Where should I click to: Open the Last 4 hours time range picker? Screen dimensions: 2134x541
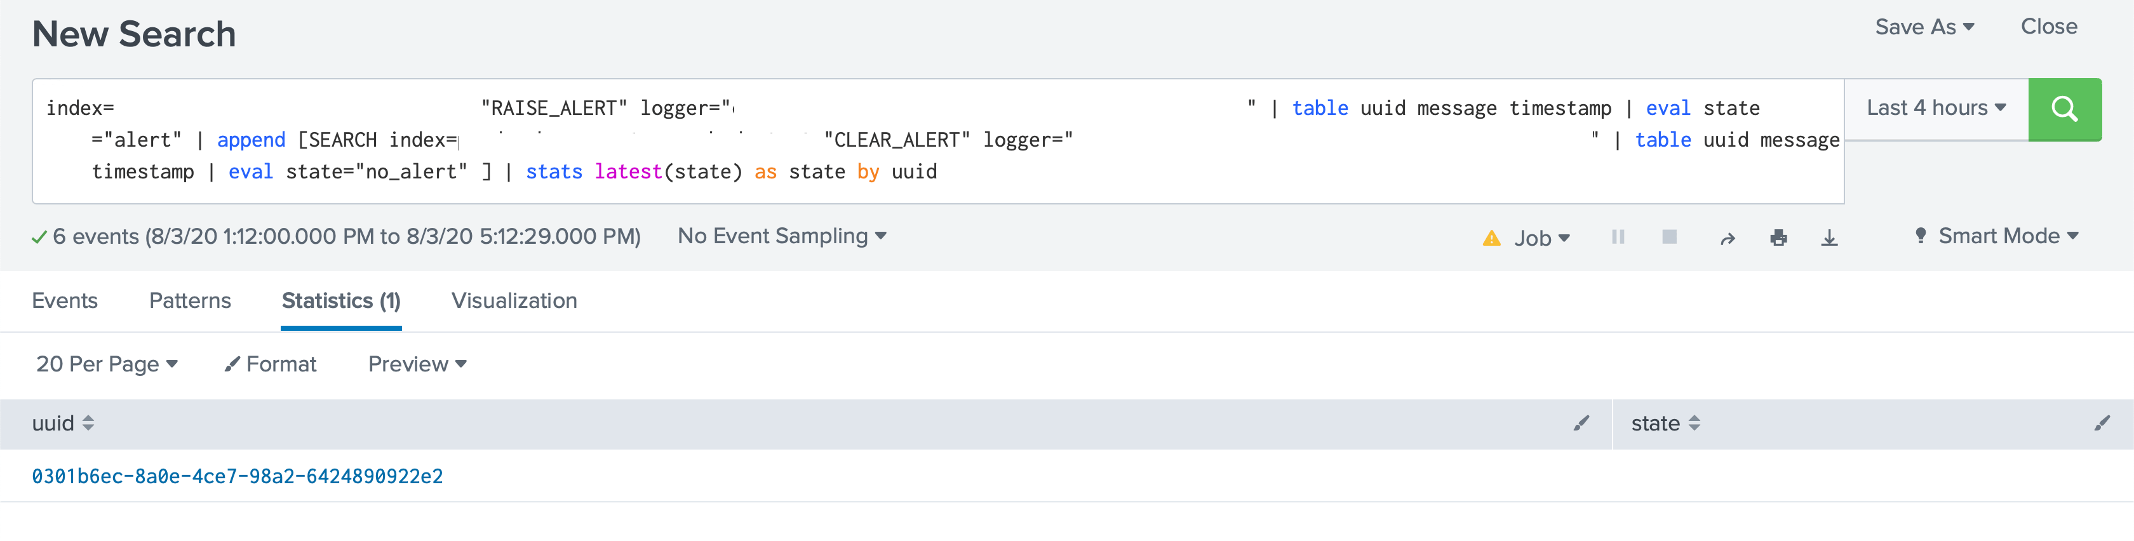(1936, 107)
